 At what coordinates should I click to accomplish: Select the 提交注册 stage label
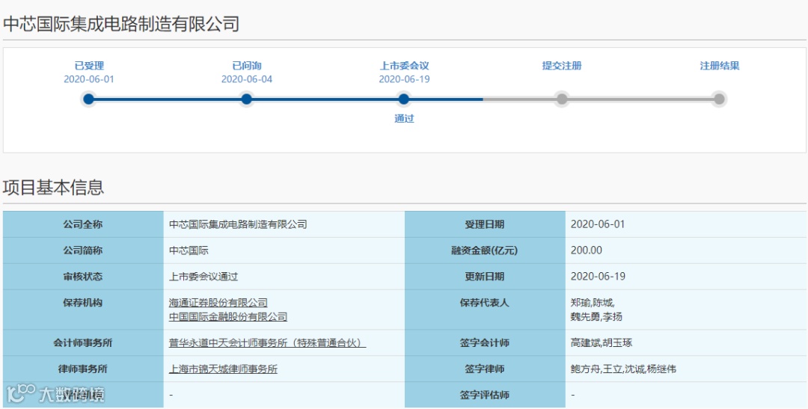click(562, 66)
